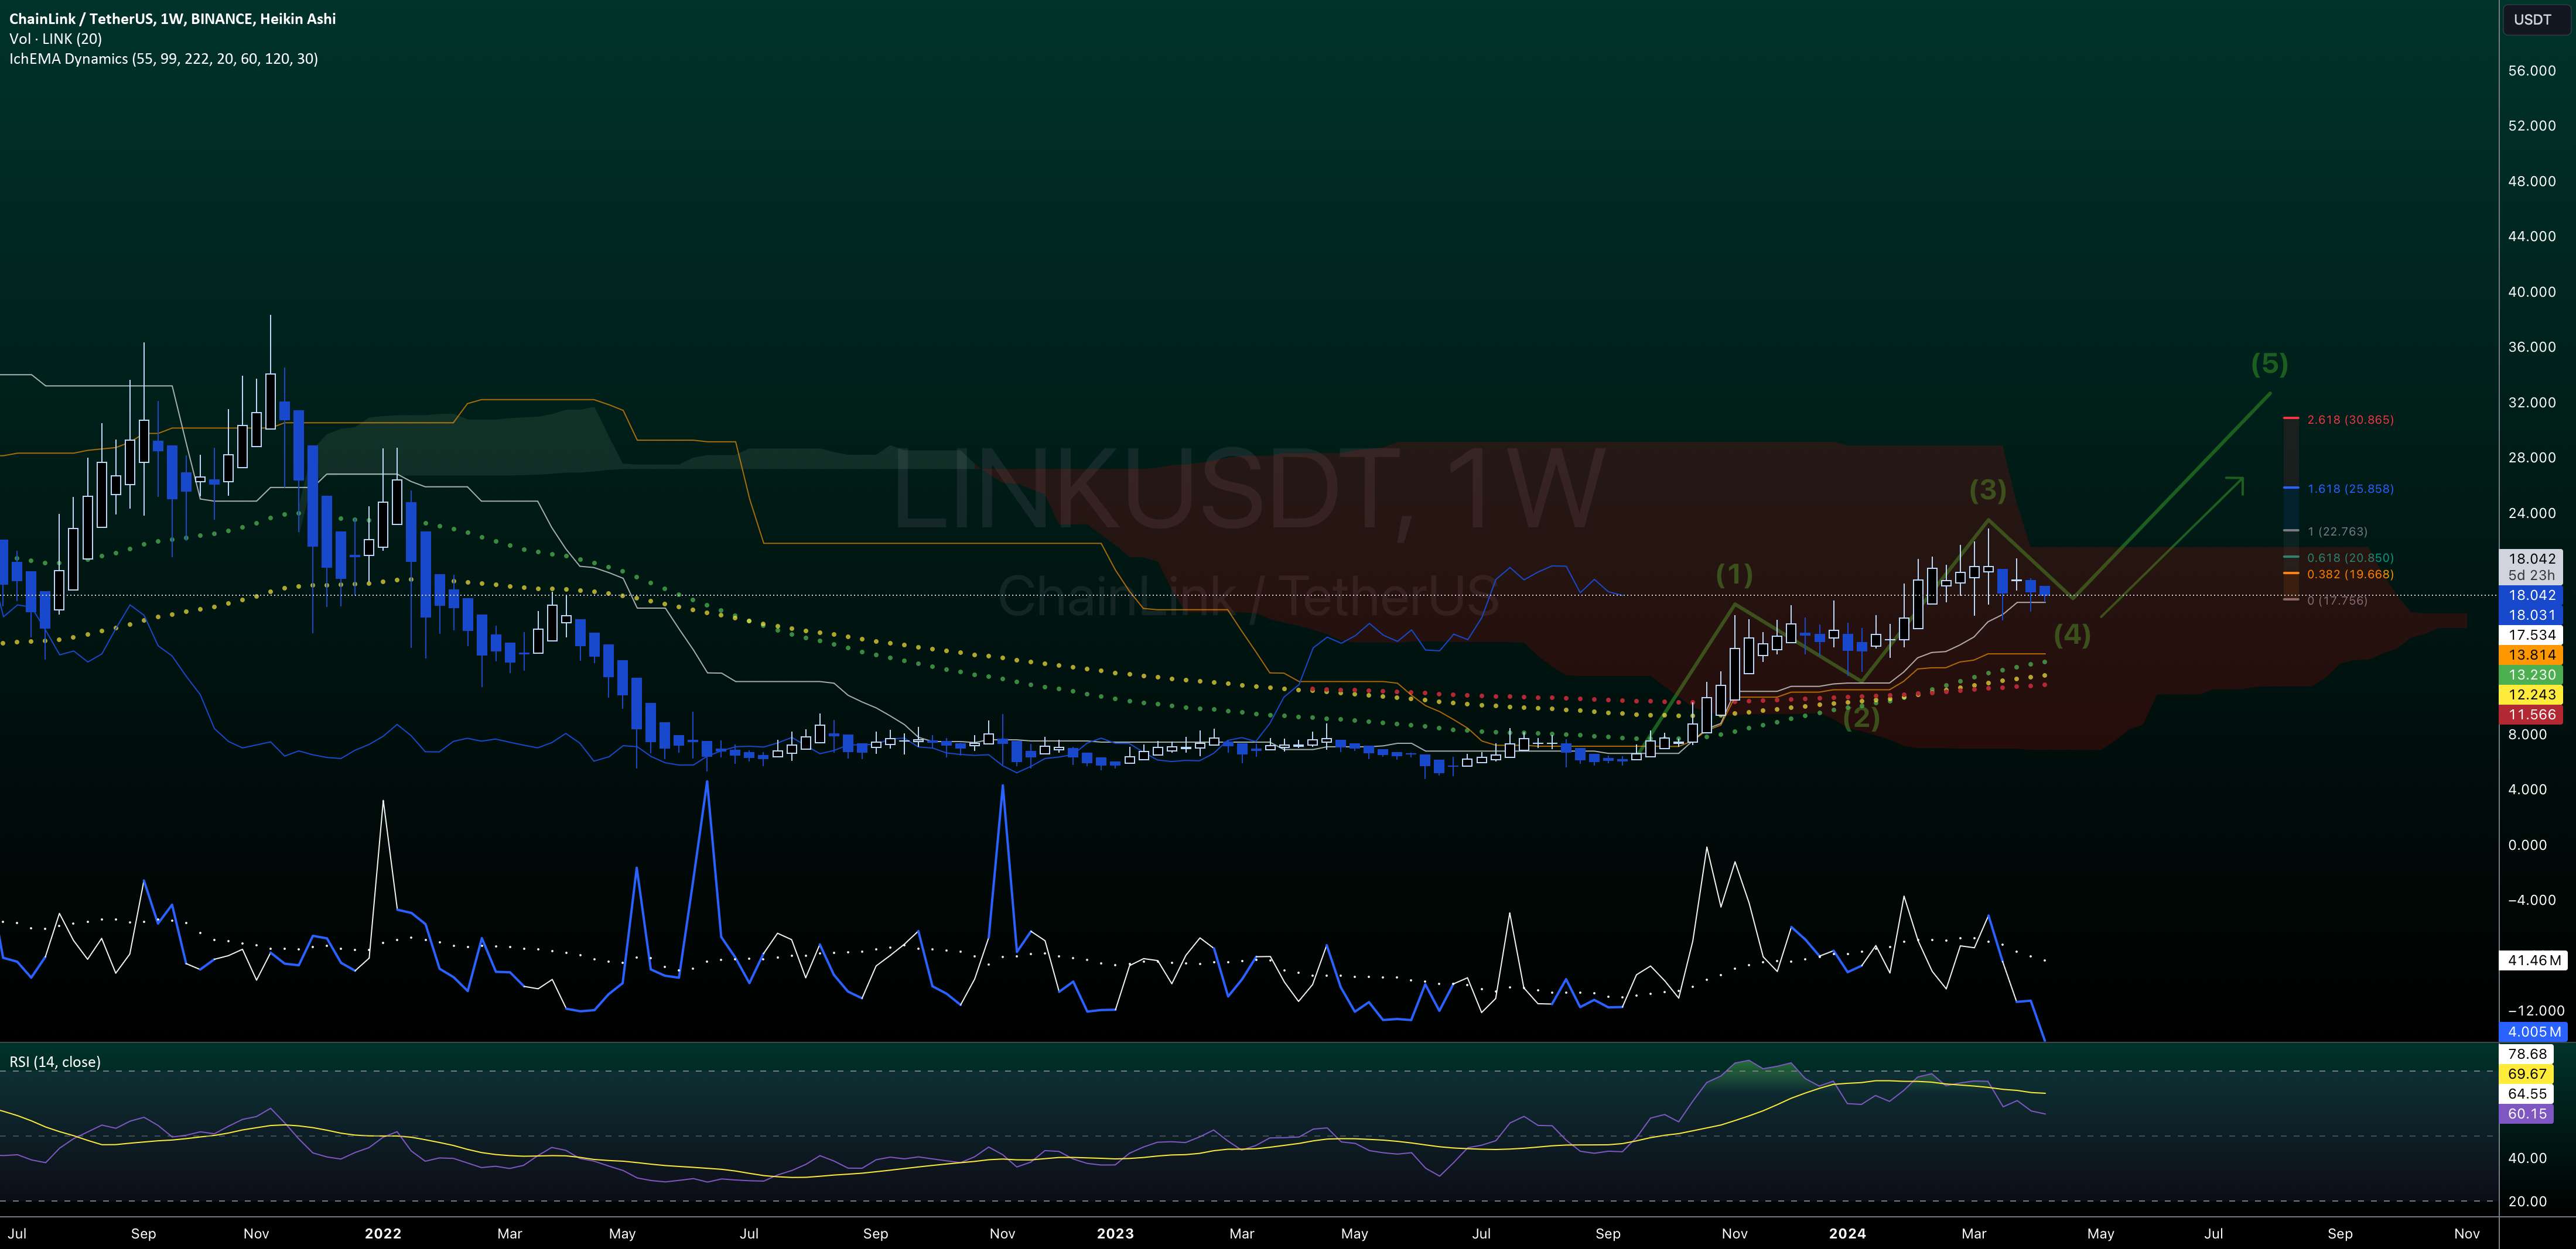Select the Elliott wave (5) label
This screenshot has width=2576, height=1249.
[2270, 363]
